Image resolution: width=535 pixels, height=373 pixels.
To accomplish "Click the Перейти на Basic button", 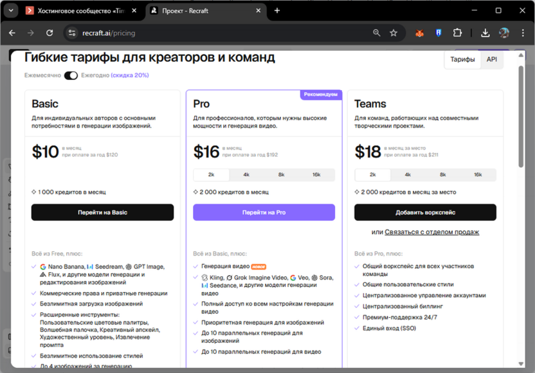I will click(x=102, y=212).
